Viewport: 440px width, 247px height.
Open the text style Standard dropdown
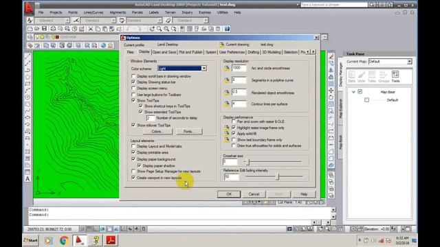[67, 21]
